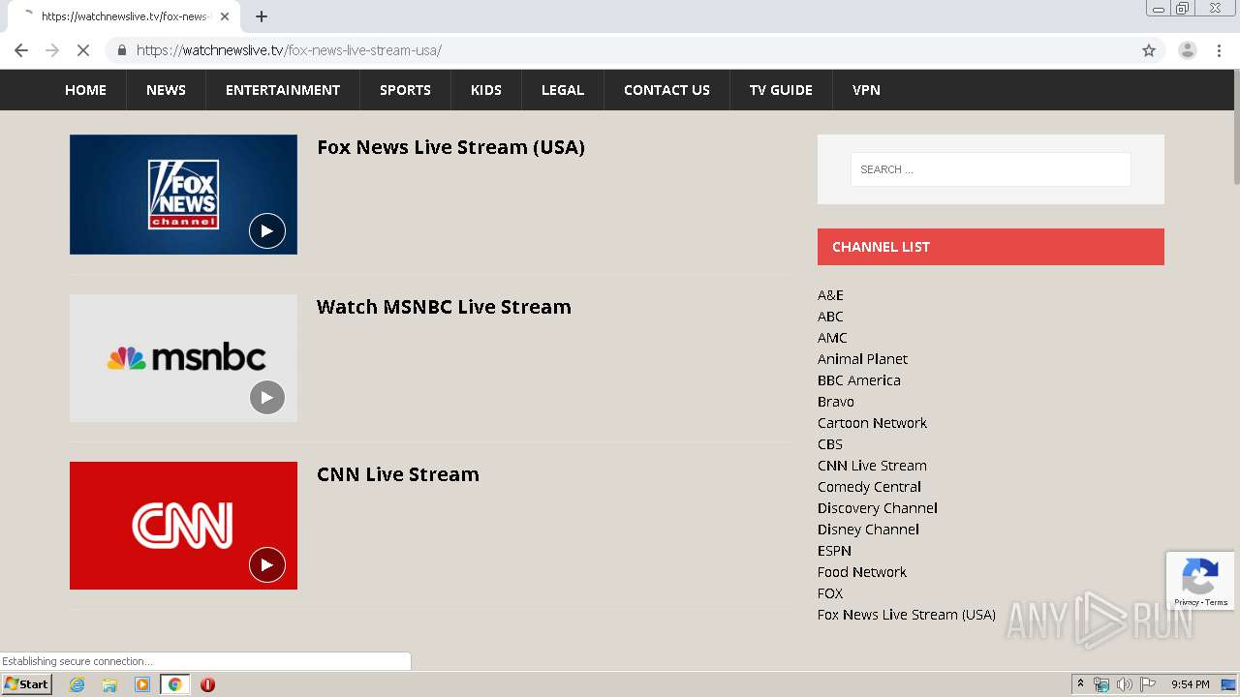Open a new browser tab
1240x697 pixels.
(262, 16)
